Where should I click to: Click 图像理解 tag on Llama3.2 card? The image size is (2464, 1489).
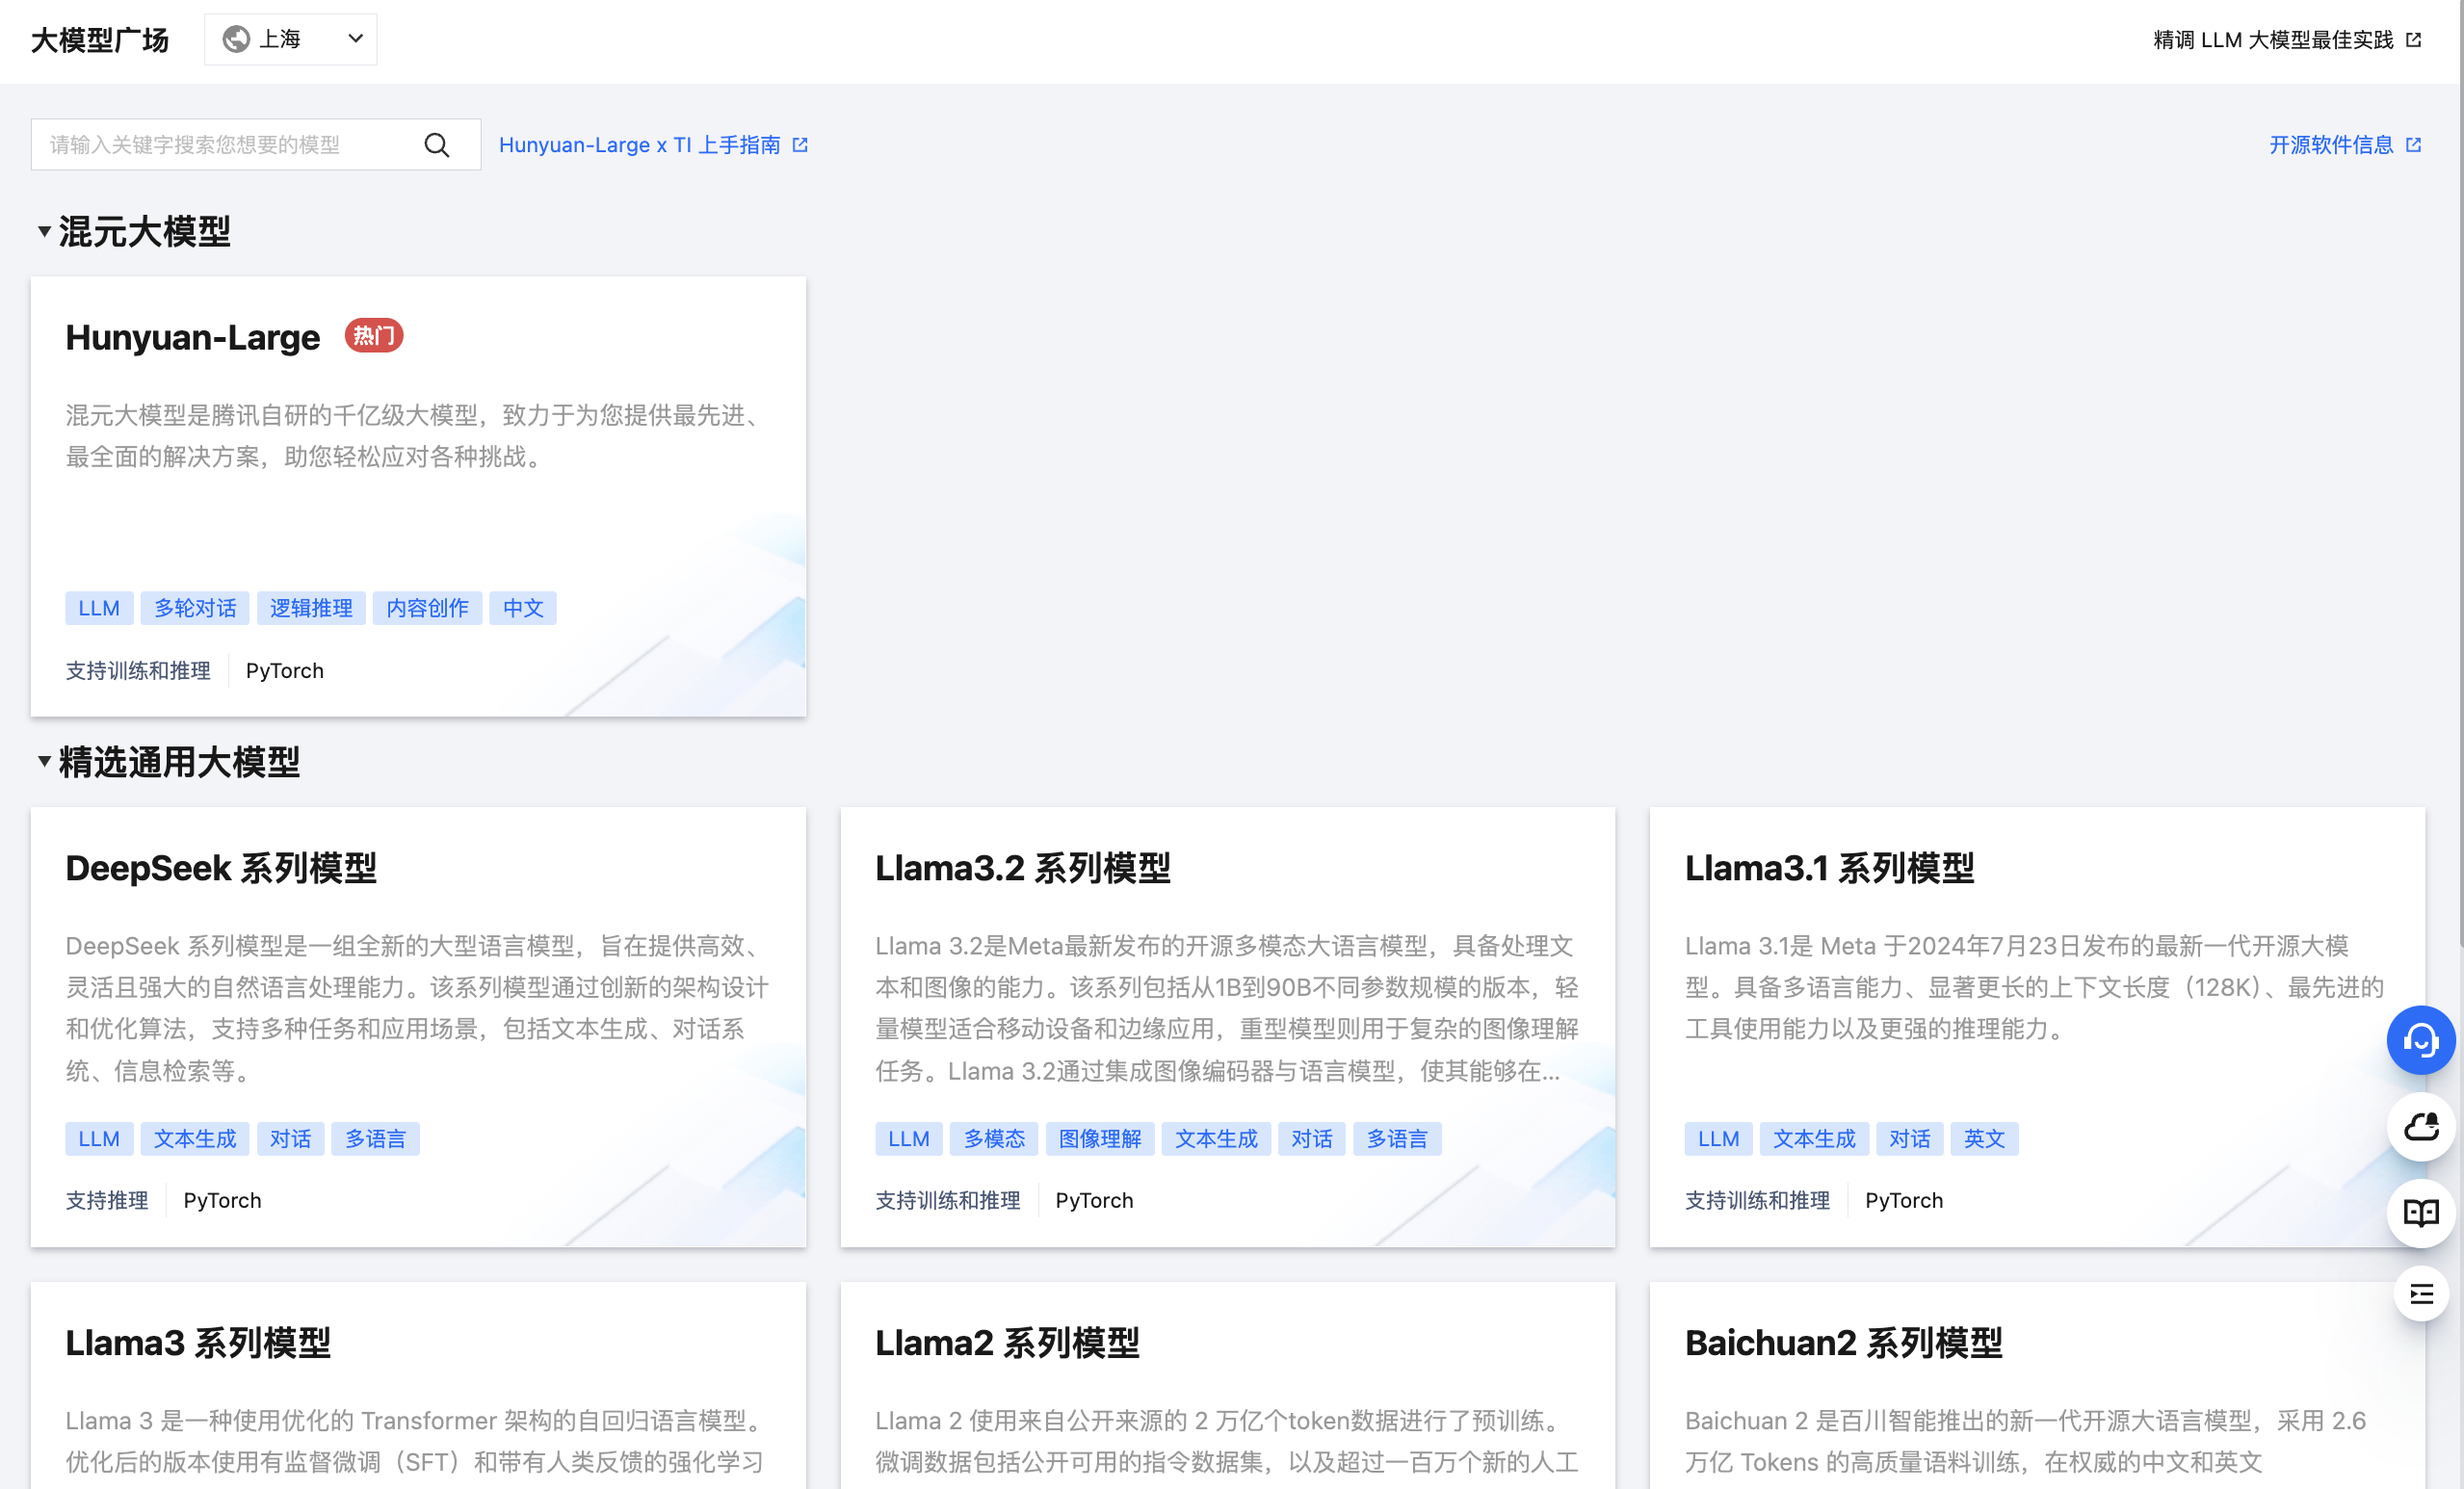pyautogui.click(x=1100, y=1139)
